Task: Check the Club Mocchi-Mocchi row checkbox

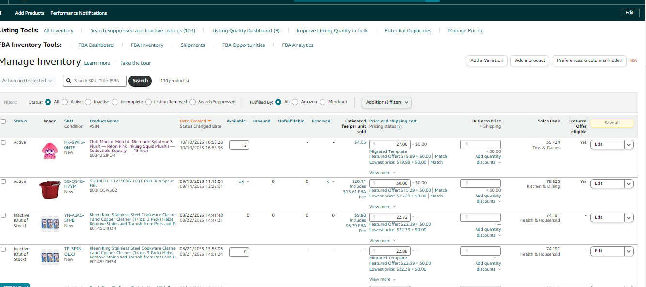Action: click(x=3, y=142)
